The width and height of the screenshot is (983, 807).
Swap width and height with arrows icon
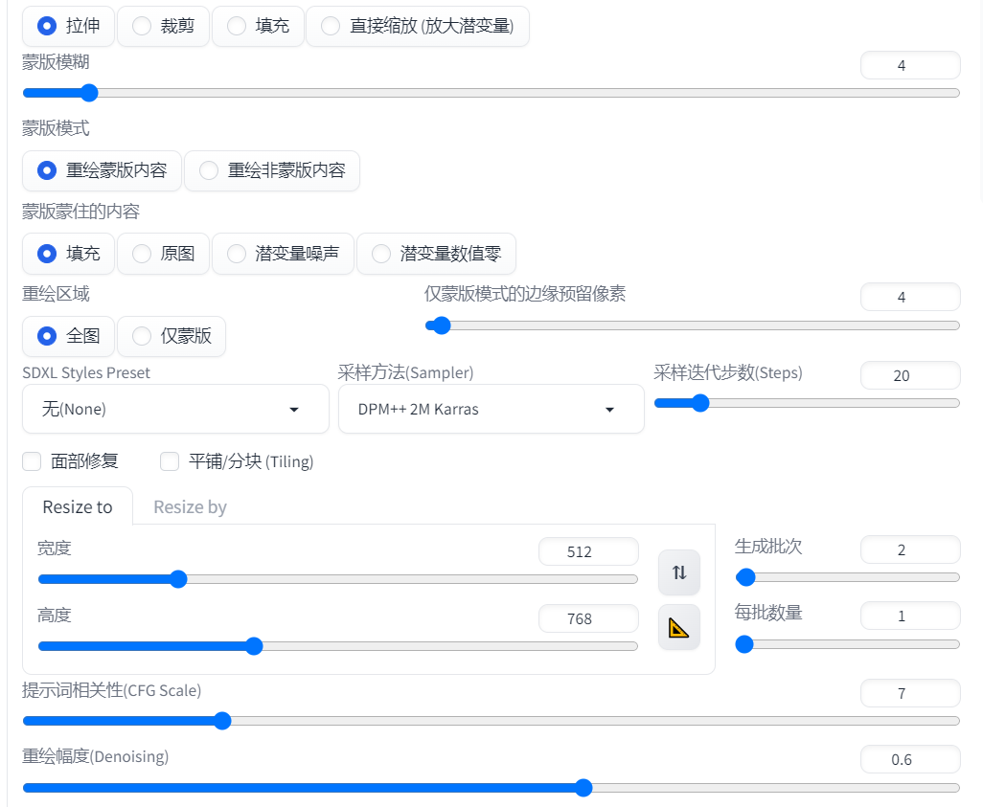point(679,572)
